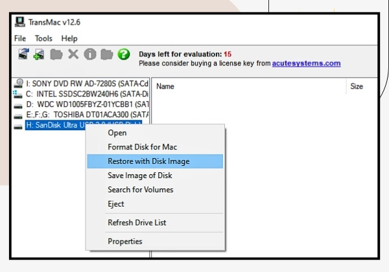Click the DVD drive icon for I: SONY
This screenshot has height=272, width=389.
click(x=18, y=84)
